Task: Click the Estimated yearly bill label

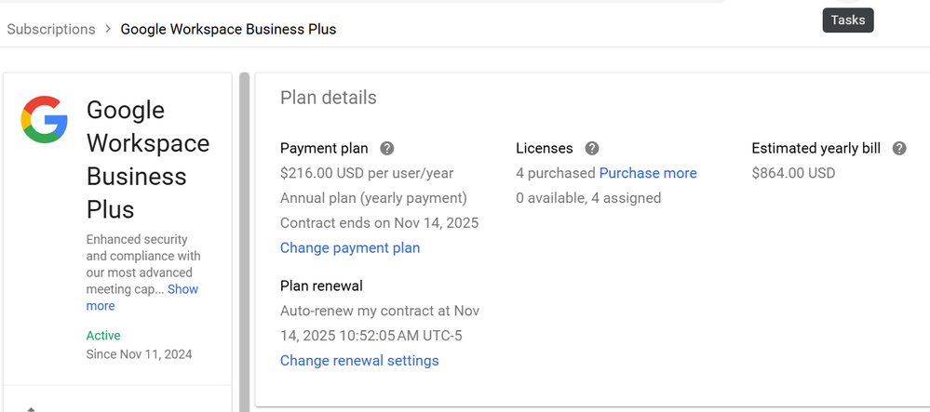Action: tap(816, 148)
